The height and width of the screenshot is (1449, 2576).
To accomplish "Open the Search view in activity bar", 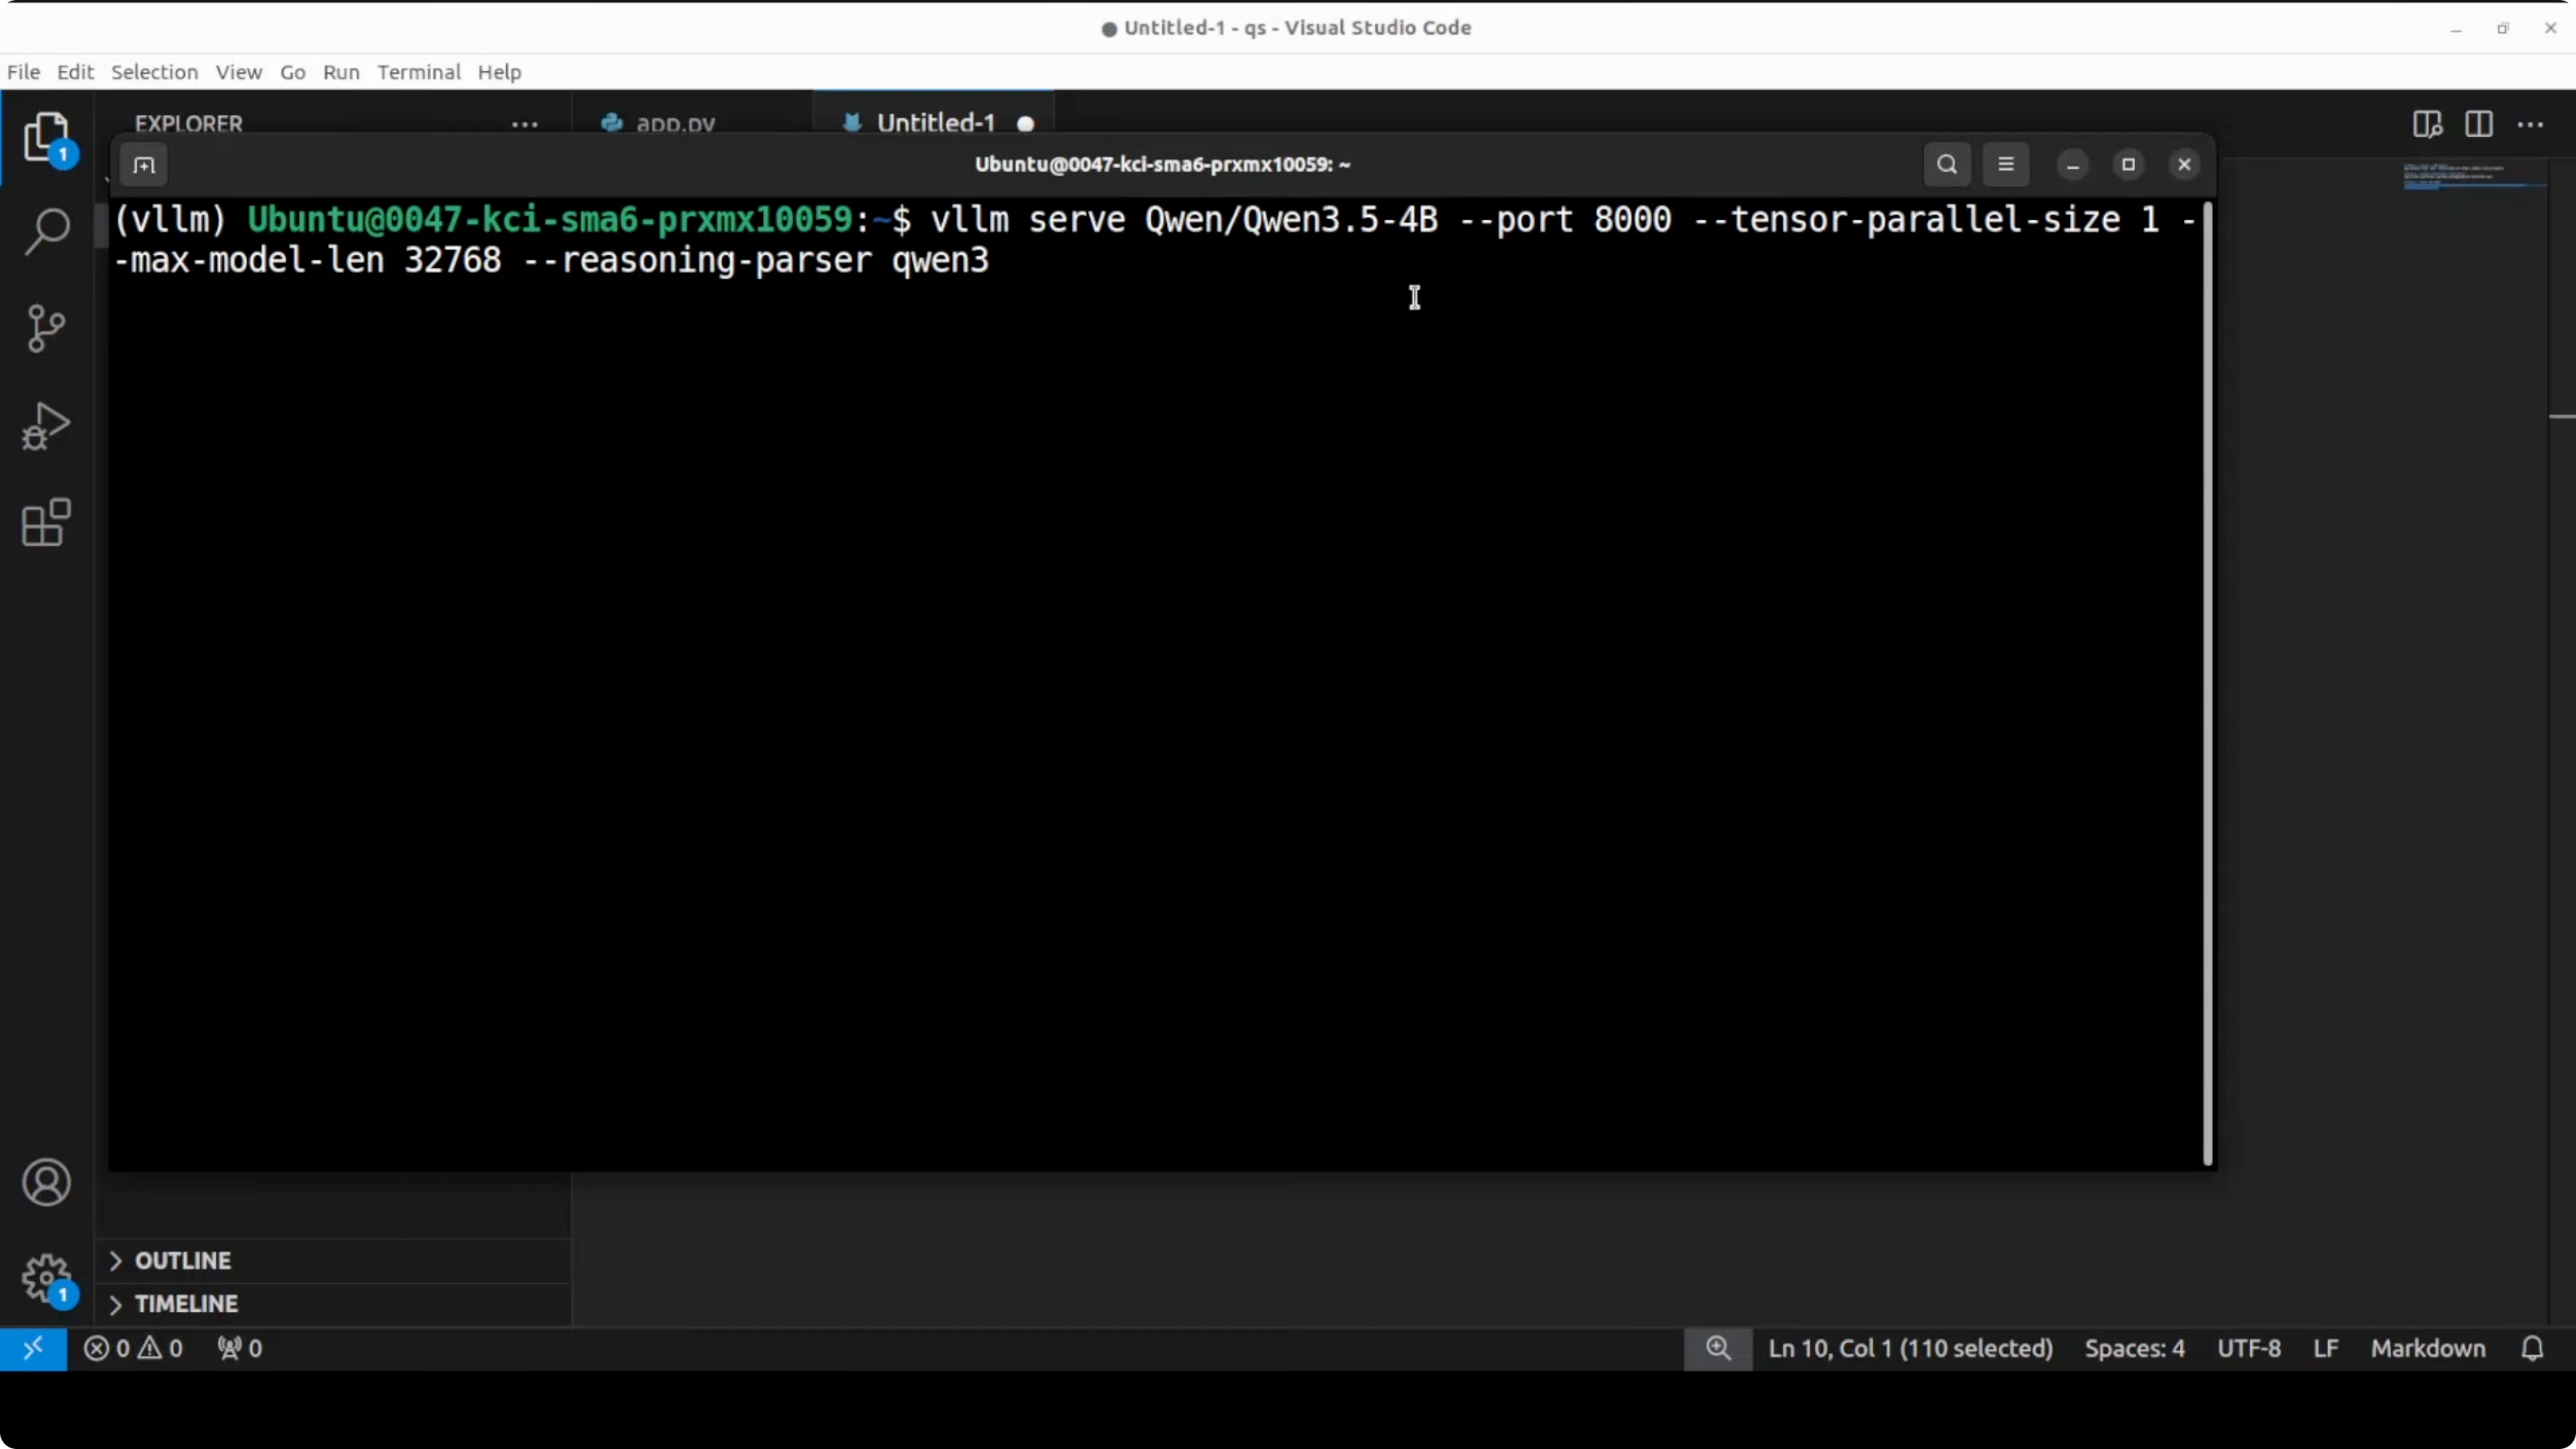I will (46, 232).
